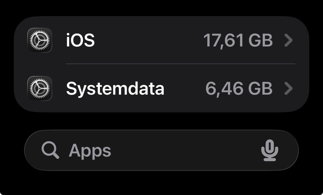Image resolution: width=323 pixels, height=195 pixels.
Task: Tap the gear icon beside Systemdata
Action: click(40, 88)
